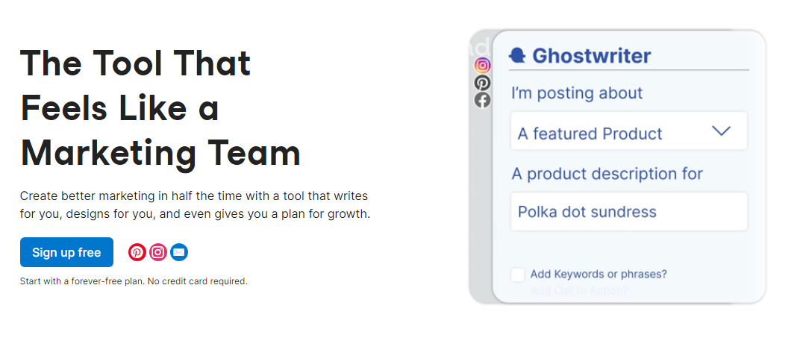The height and width of the screenshot is (338, 803).
Task: Click the 'Start with a forever-free plan' note
Action: [134, 281]
